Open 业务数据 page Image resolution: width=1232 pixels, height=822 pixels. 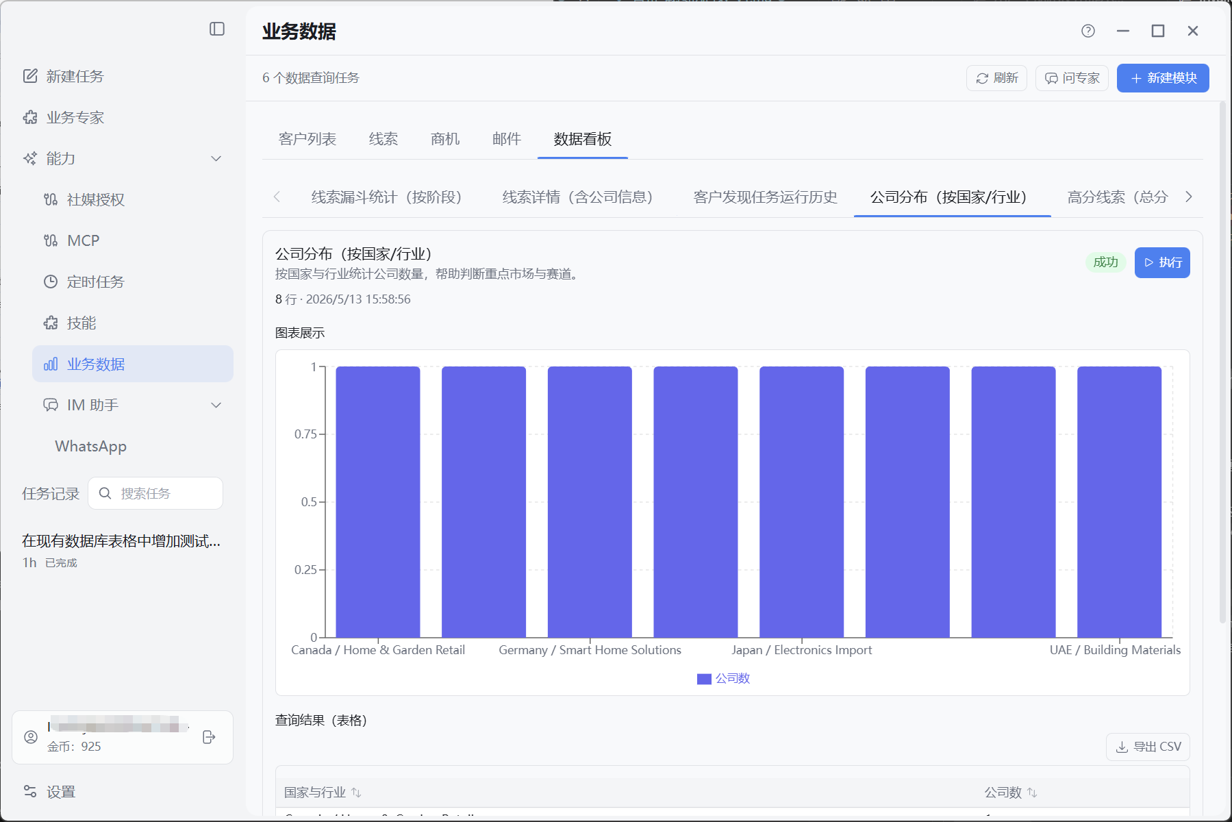[133, 364]
